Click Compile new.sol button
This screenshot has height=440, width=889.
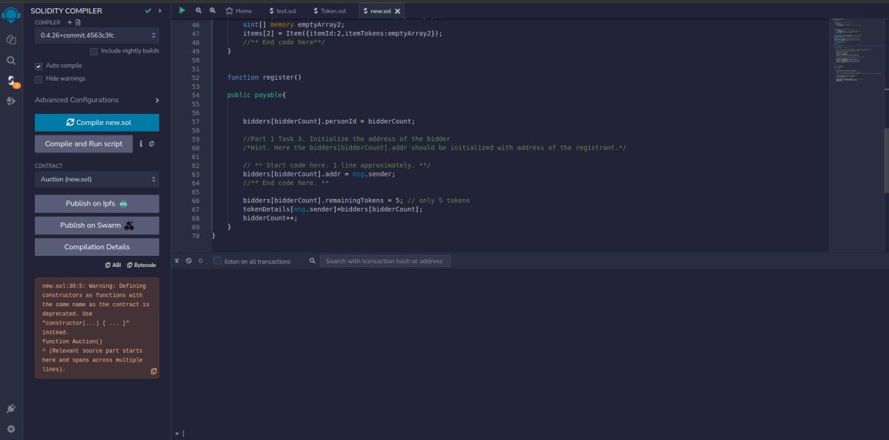tap(97, 123)
